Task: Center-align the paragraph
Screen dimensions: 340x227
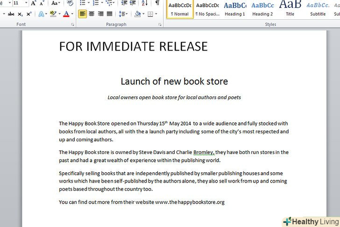Action: [x=92, y=14]
